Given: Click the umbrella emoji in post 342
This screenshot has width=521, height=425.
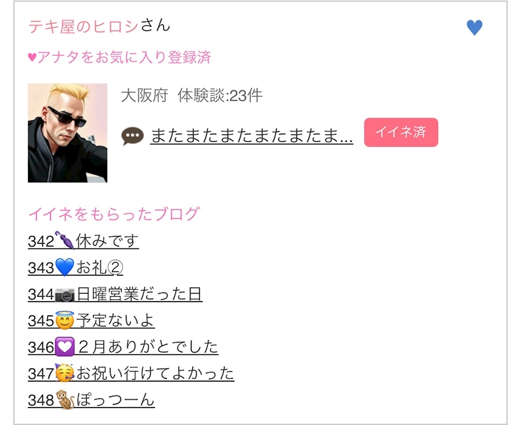Looking at the screenshot, I should (x=65, y=240).
